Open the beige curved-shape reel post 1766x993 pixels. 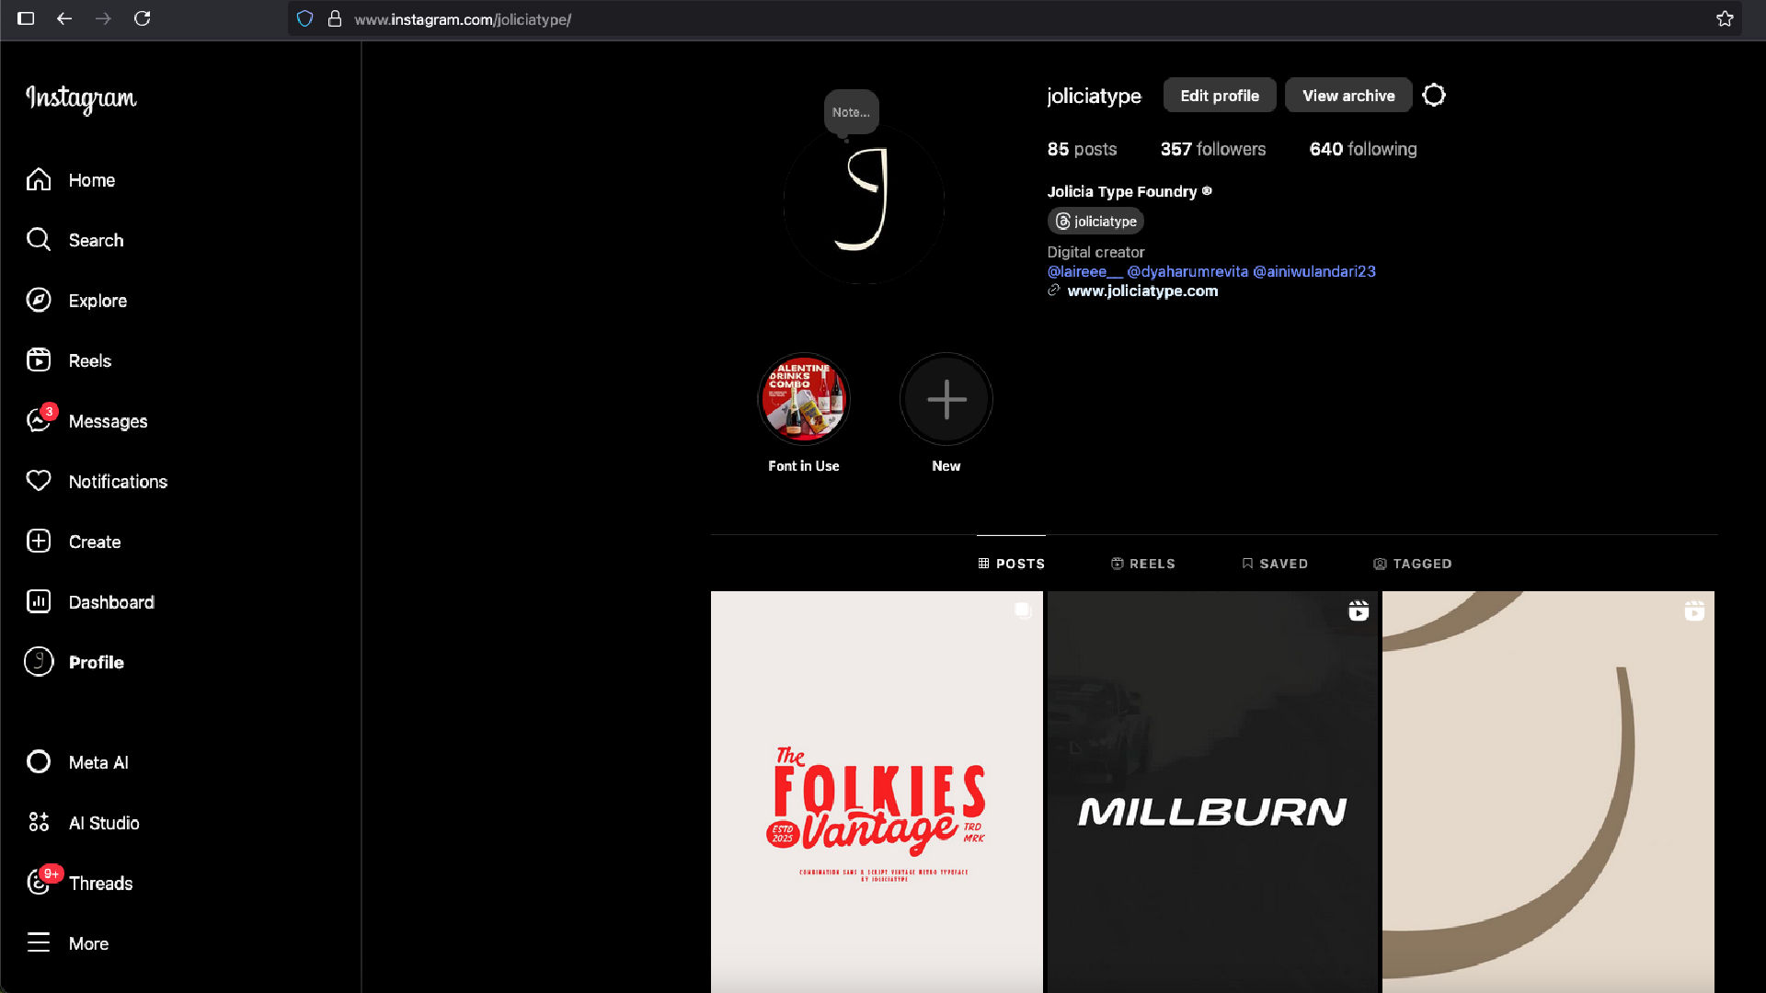coord(1548,792)
